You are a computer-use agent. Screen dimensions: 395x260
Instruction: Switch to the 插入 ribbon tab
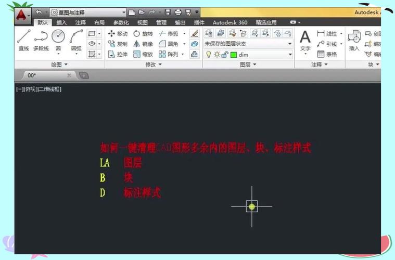click(x=61, y=22)
